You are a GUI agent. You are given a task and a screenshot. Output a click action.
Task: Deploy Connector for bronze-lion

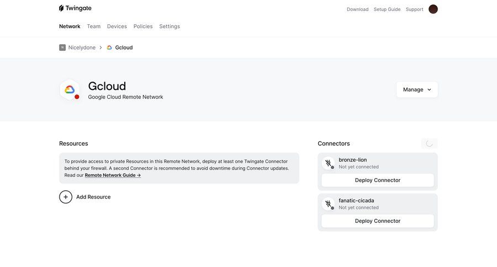click(x=378, y=180)
